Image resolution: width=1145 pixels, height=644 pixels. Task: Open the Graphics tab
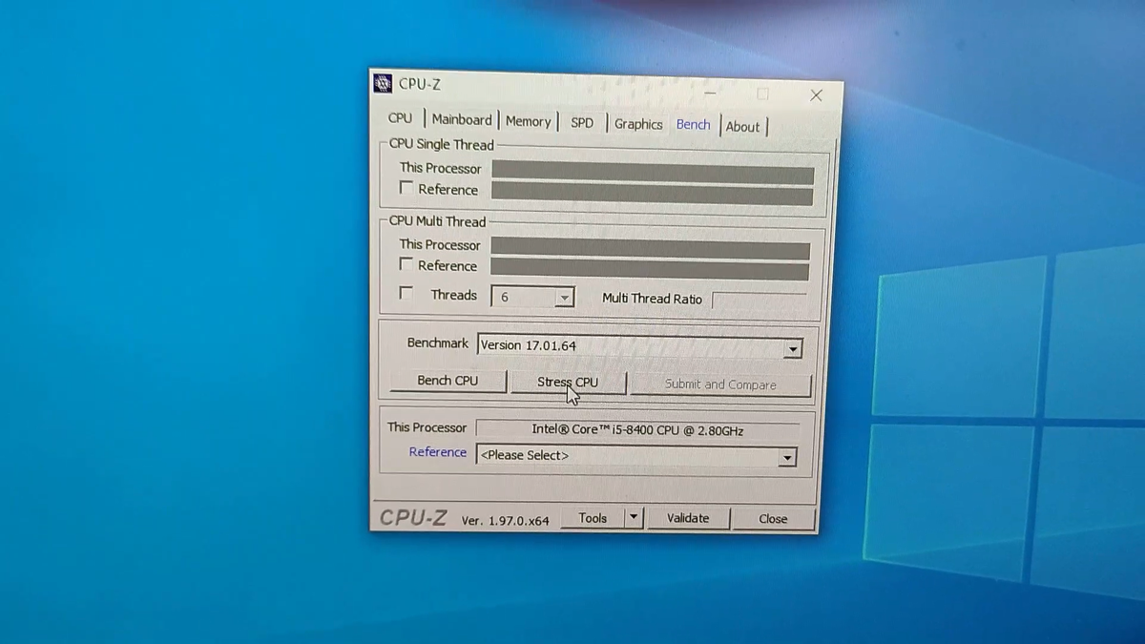(x=638, y=124)
